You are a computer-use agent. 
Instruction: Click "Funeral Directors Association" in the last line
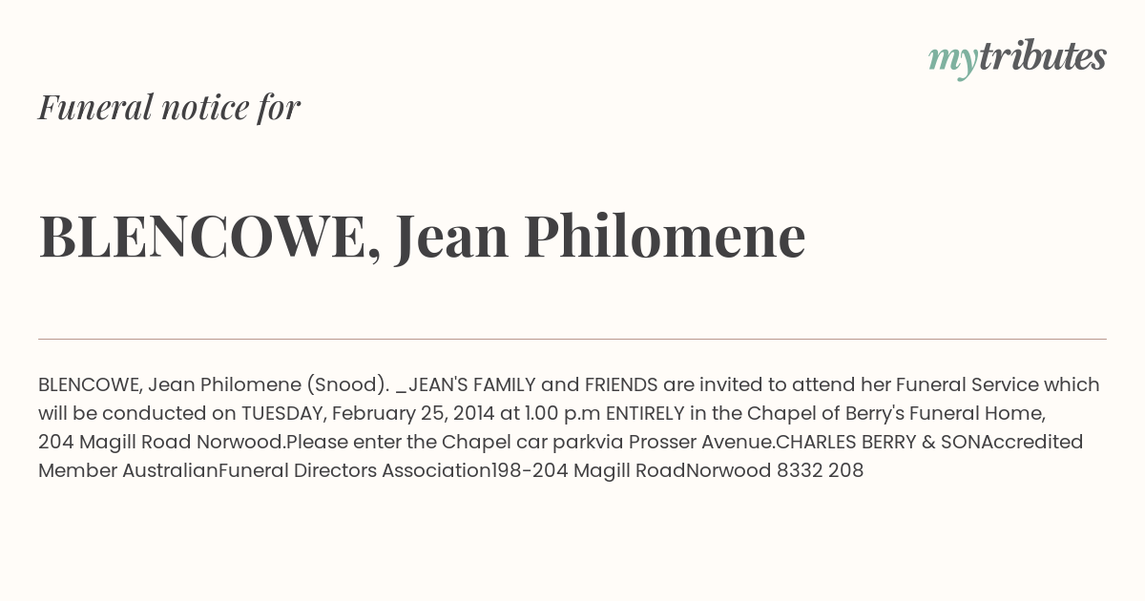coord(354,470)
